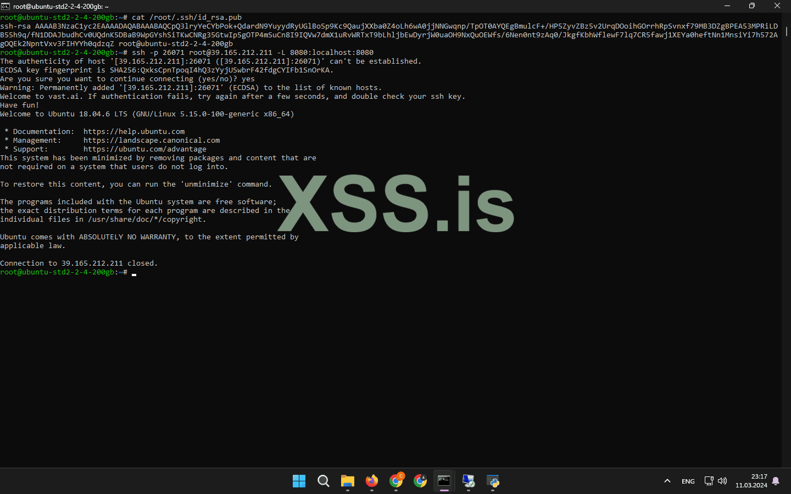Screen dimensions: 791x494
Task: Click 'not required on a system' line
Action: [x=114, y=166]
